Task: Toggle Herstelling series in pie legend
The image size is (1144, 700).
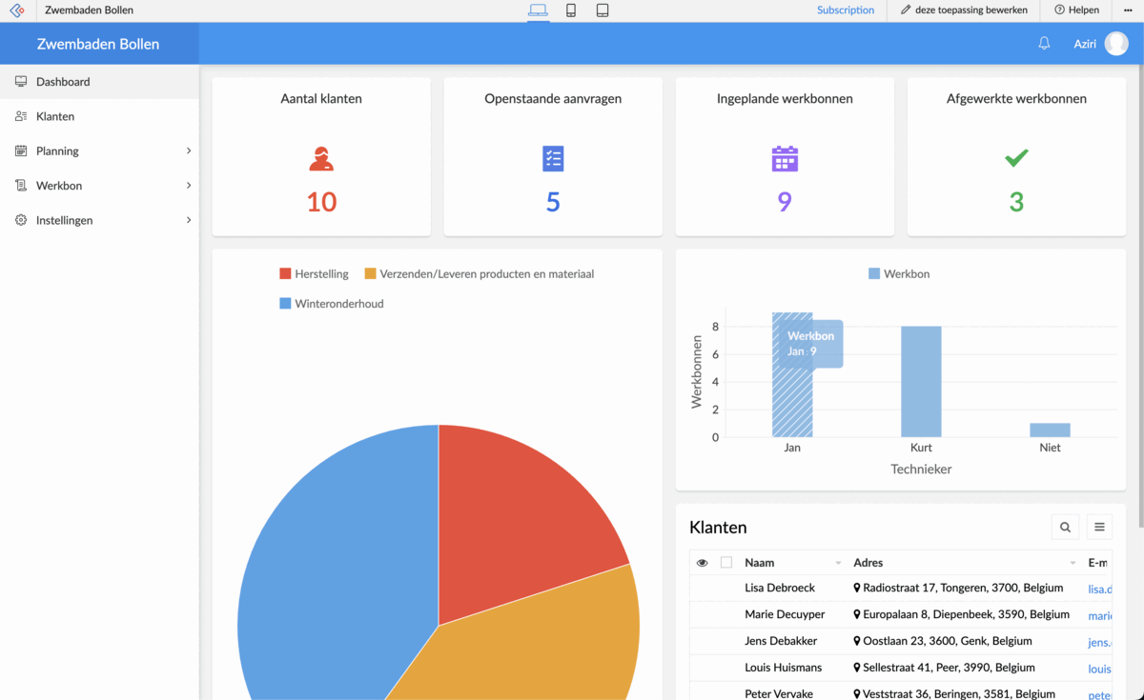Action: click(x=314, y=274)
